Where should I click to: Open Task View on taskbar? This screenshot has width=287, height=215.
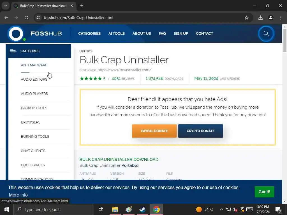tap(101, 209)
